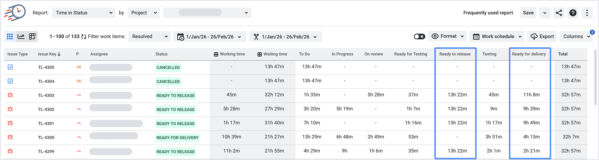
Task: Click the Time in Status app logo
Action: (x=15, y=13)
